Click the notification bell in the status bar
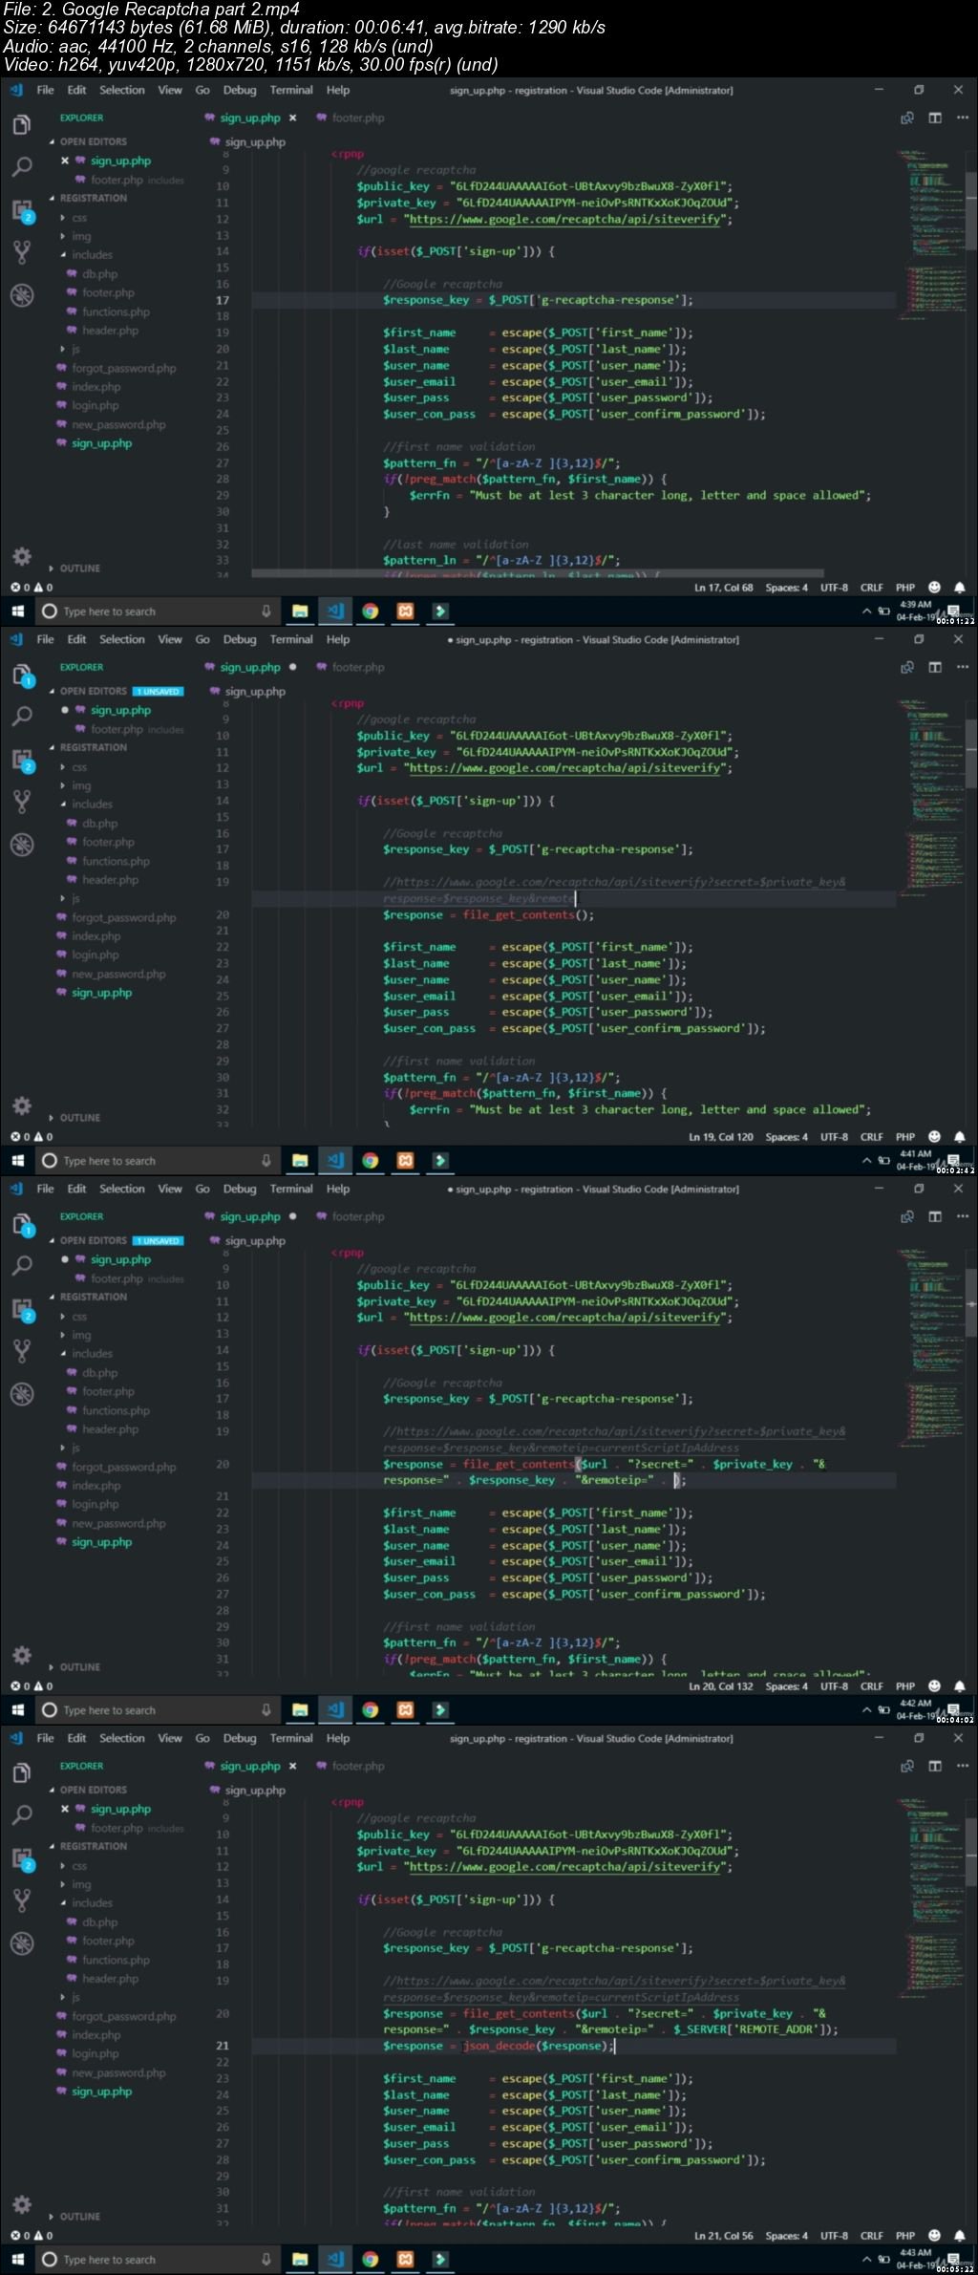 [x=959, y=588]
